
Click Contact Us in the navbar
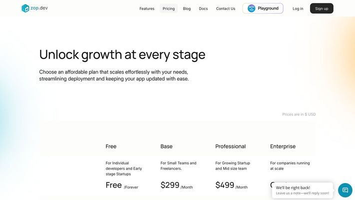(226, 8)
